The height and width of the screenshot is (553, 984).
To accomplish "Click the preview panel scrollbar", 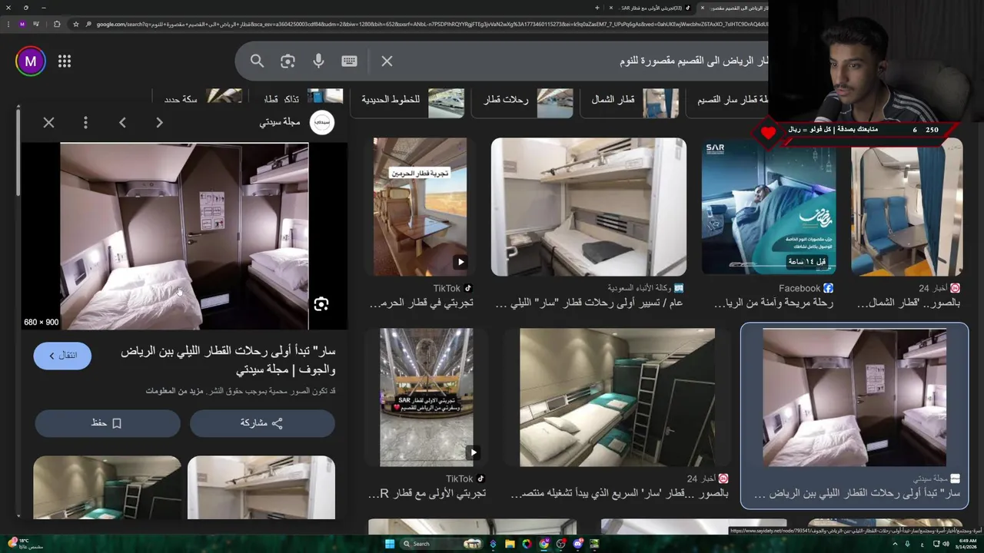I will click(18, 154).
